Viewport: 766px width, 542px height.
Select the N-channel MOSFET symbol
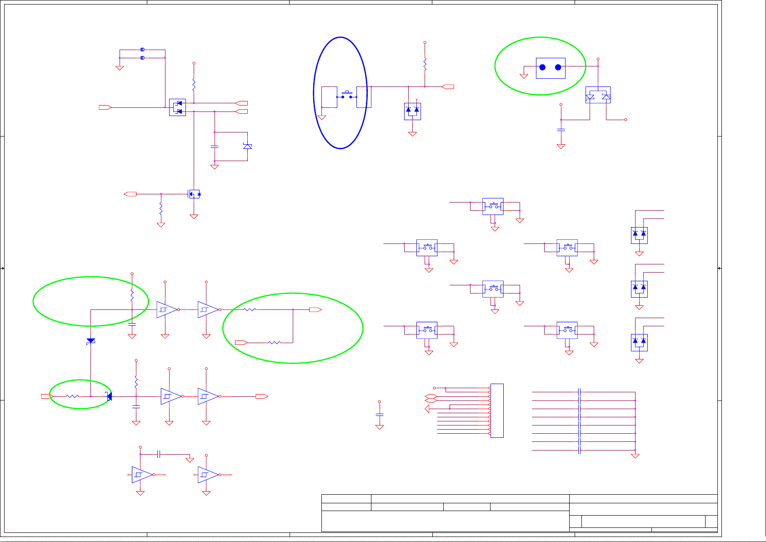pos(195,194)
